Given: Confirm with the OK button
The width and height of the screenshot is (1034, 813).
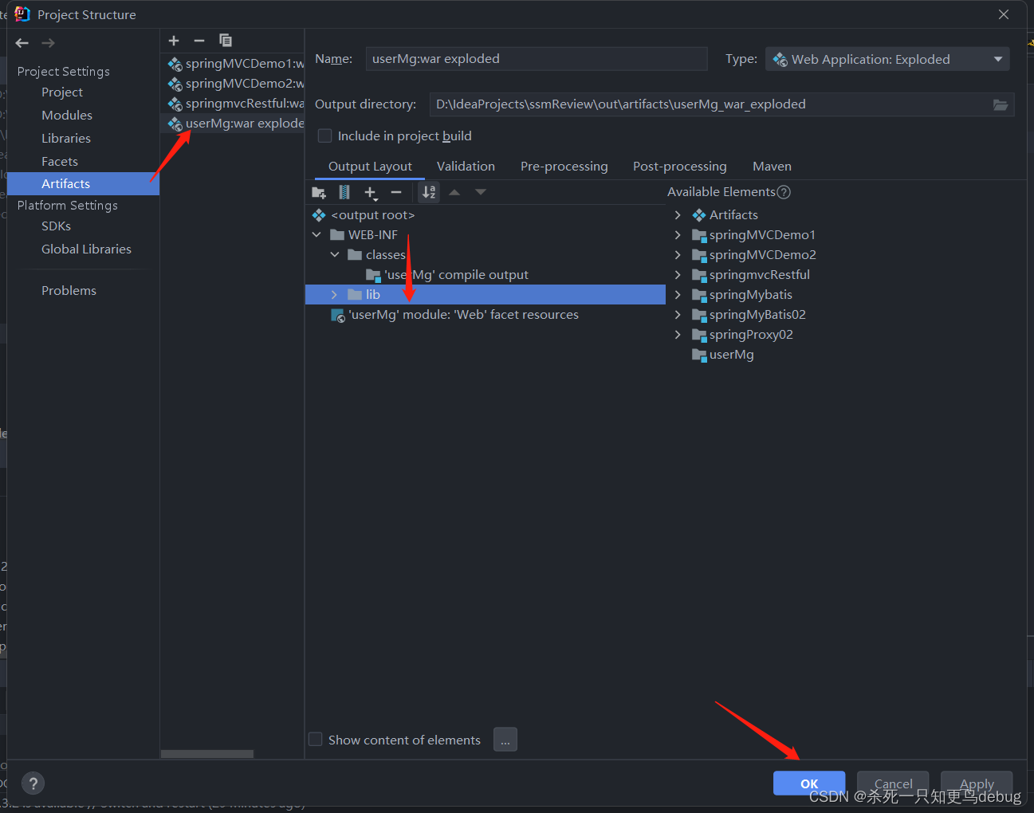Looking at the screenshot, I should (x=809, y=784).
